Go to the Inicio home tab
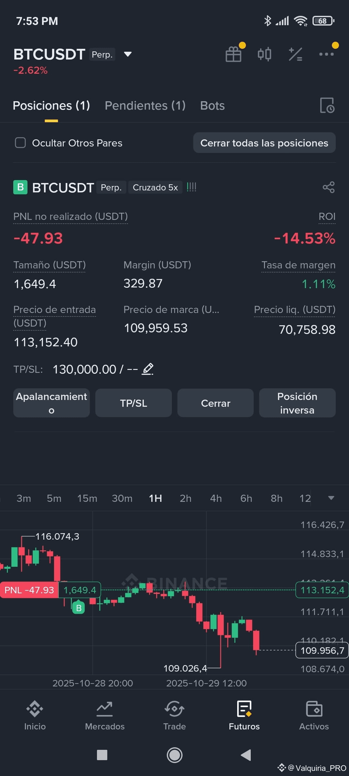 click(x=35, y=715)
